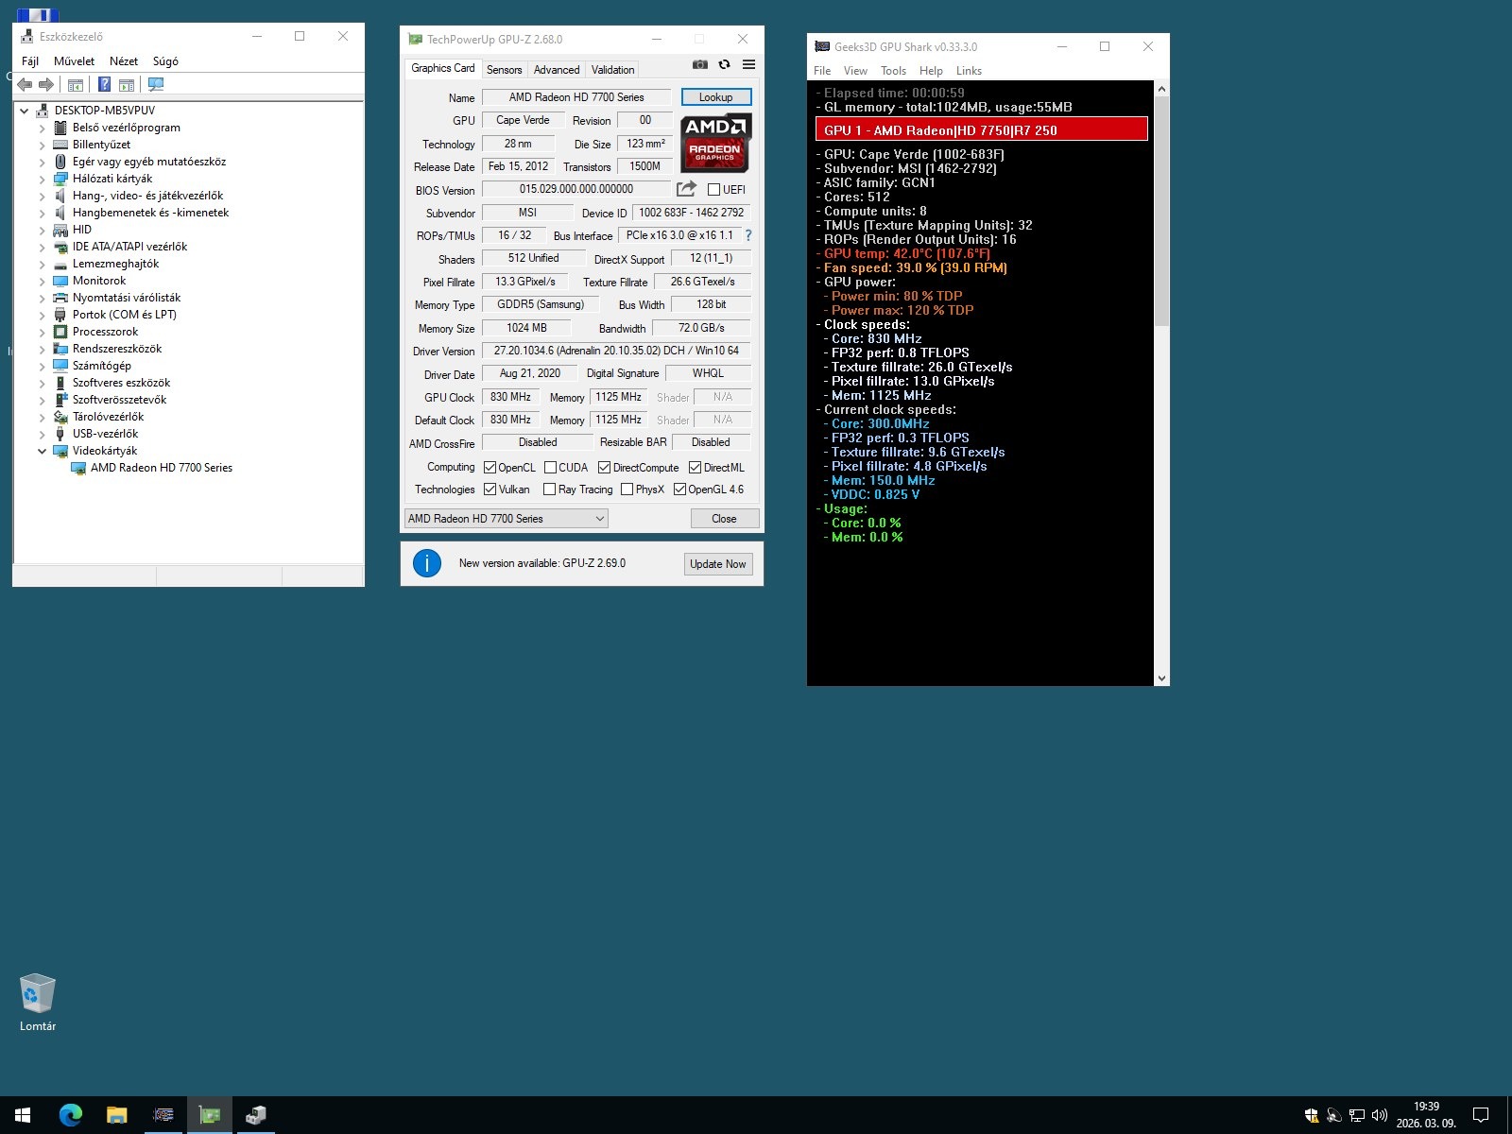
Task: Toggle the PhysX checkbox
Action: [x=627, y=490]
